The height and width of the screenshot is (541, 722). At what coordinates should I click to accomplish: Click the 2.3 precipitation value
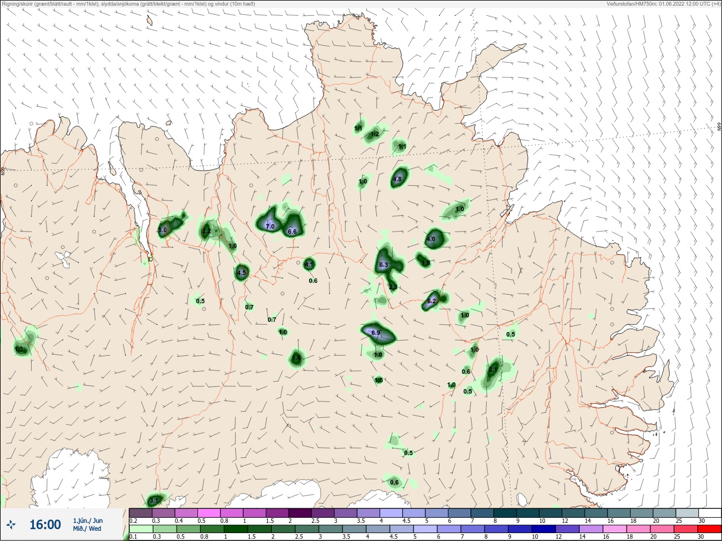[393, 287]
